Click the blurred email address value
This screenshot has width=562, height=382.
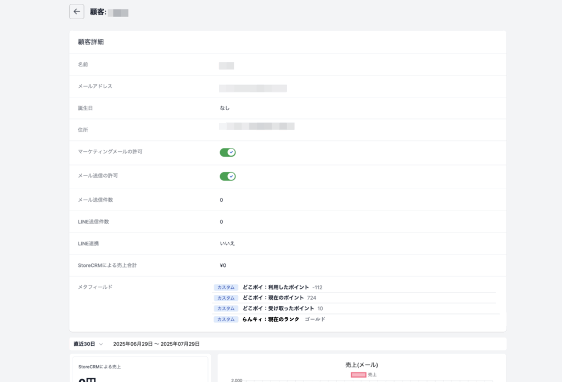[x=252, y=88]
